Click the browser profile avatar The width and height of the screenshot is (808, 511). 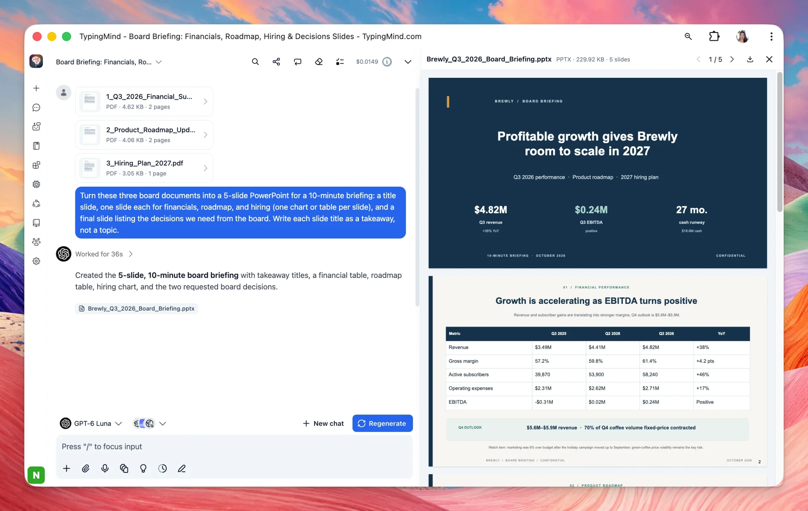[743, 36]
